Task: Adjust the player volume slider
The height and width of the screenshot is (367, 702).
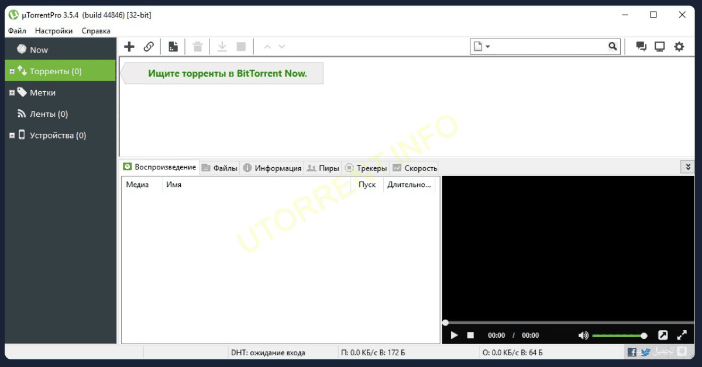Action: [620, 335]
